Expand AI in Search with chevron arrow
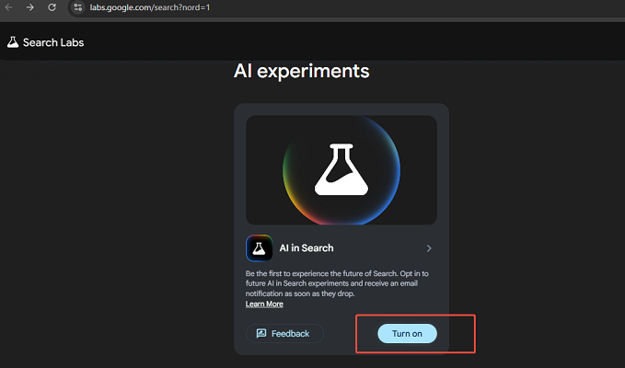Screen dimensions: 625x368 click(429, 248)
